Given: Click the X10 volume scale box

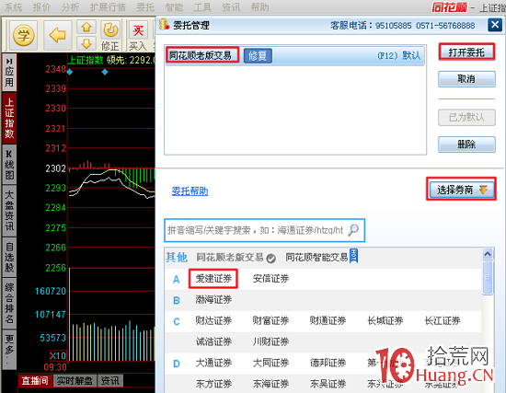Looking at the screenshot, I should coord(58,355).
